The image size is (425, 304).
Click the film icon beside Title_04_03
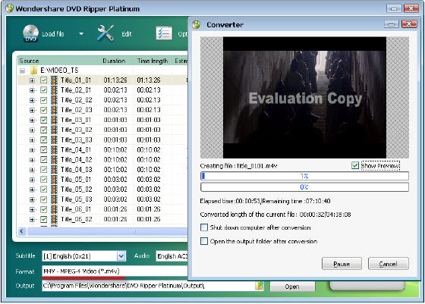pos(54,170)
